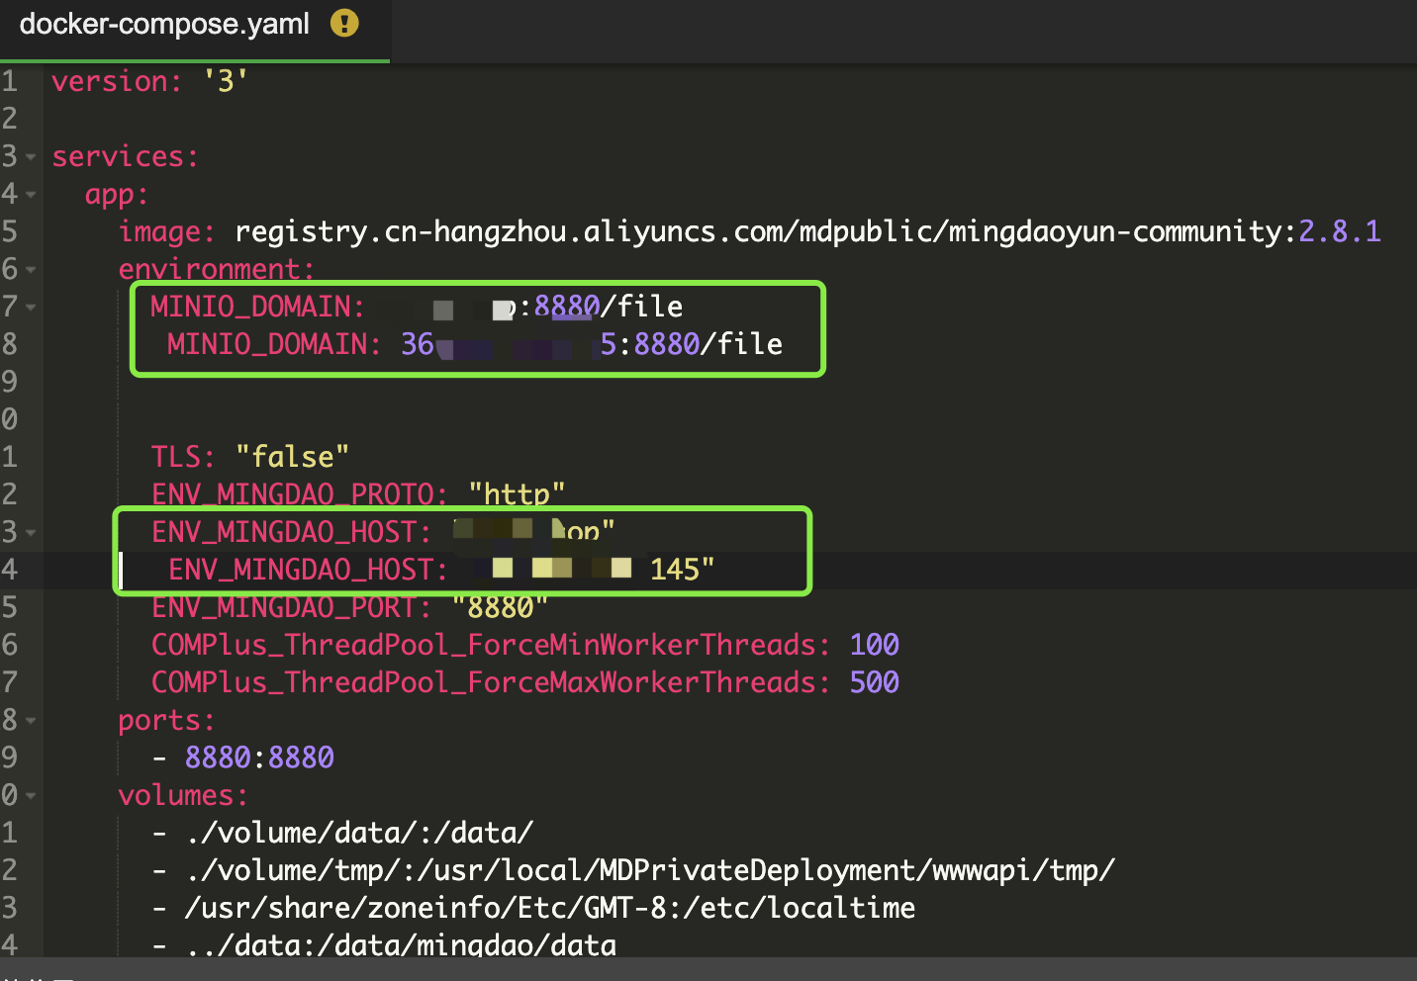Click the ./volume/data/:/data/ volume entry
1417x981 pixels.
pos(359,833)
